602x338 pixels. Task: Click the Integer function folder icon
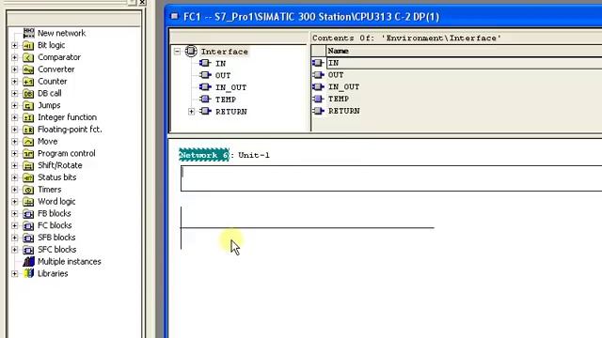click(28, 117)
